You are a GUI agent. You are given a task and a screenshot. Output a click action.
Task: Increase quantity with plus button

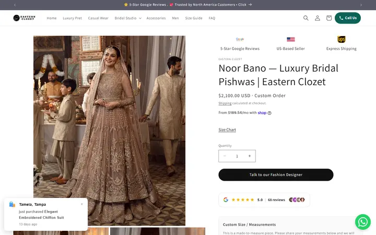click(x=250, y=156)
